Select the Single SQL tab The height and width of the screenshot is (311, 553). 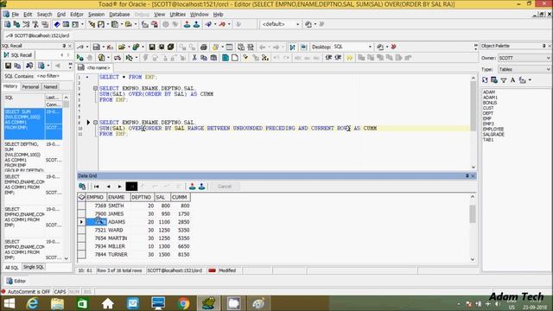point(34,267)
